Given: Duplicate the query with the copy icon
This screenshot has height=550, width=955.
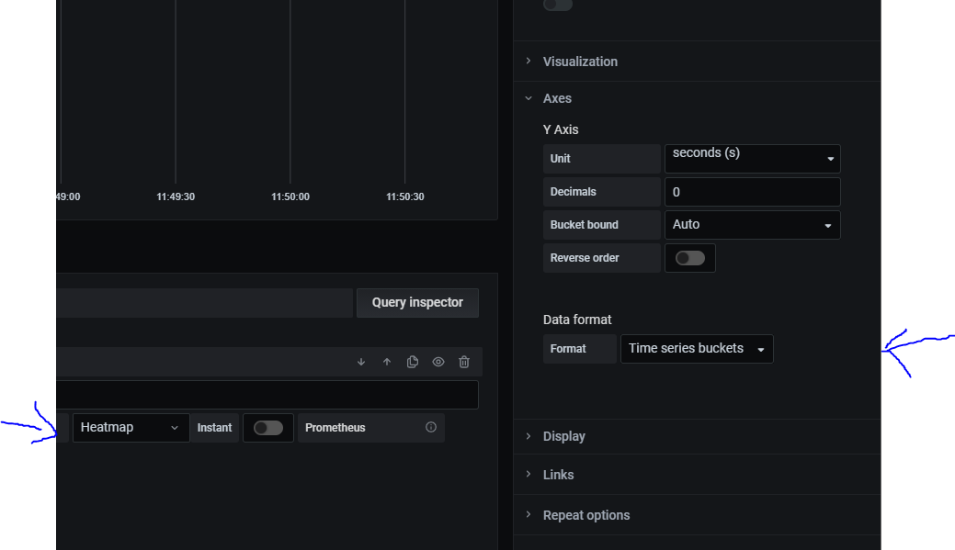Looking at the screenshot, I should 413,362.
